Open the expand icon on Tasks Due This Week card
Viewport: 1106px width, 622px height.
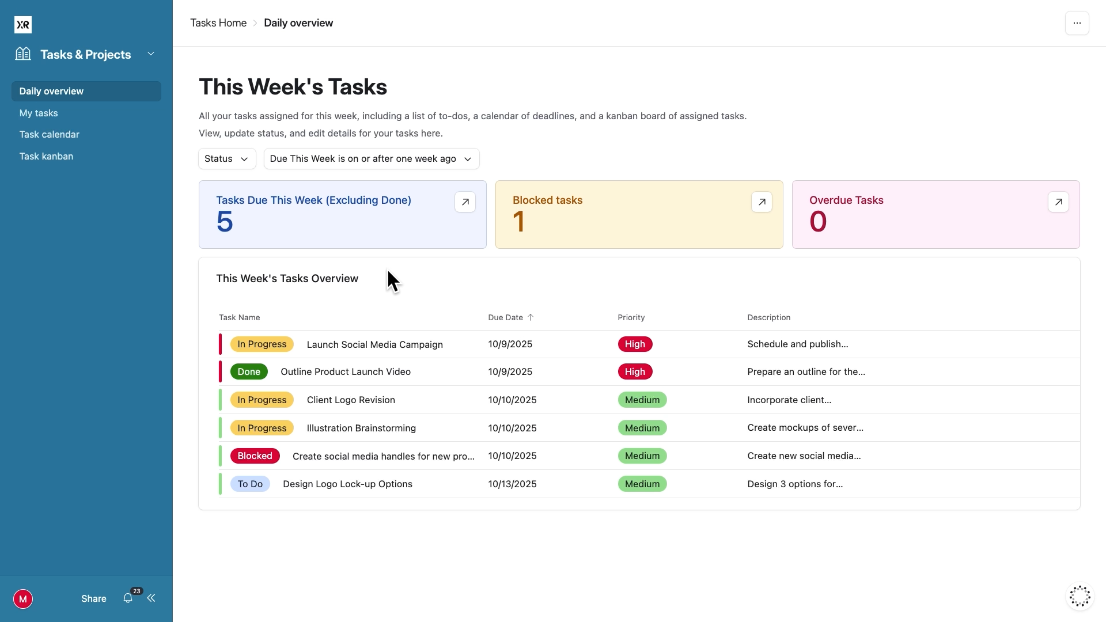[465, 202]
